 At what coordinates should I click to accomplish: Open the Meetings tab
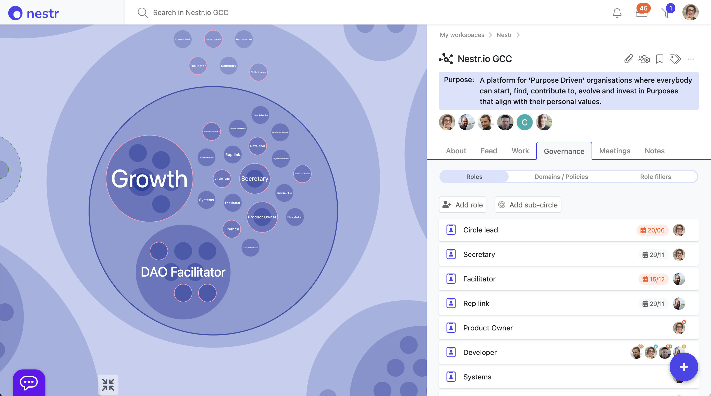pyautogui.click(x=615, y=151)
